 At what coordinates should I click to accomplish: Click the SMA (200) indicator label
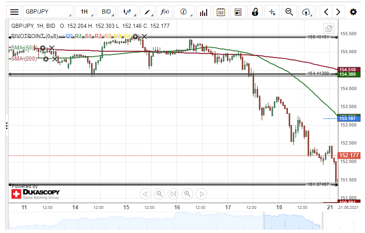point(24,59)
